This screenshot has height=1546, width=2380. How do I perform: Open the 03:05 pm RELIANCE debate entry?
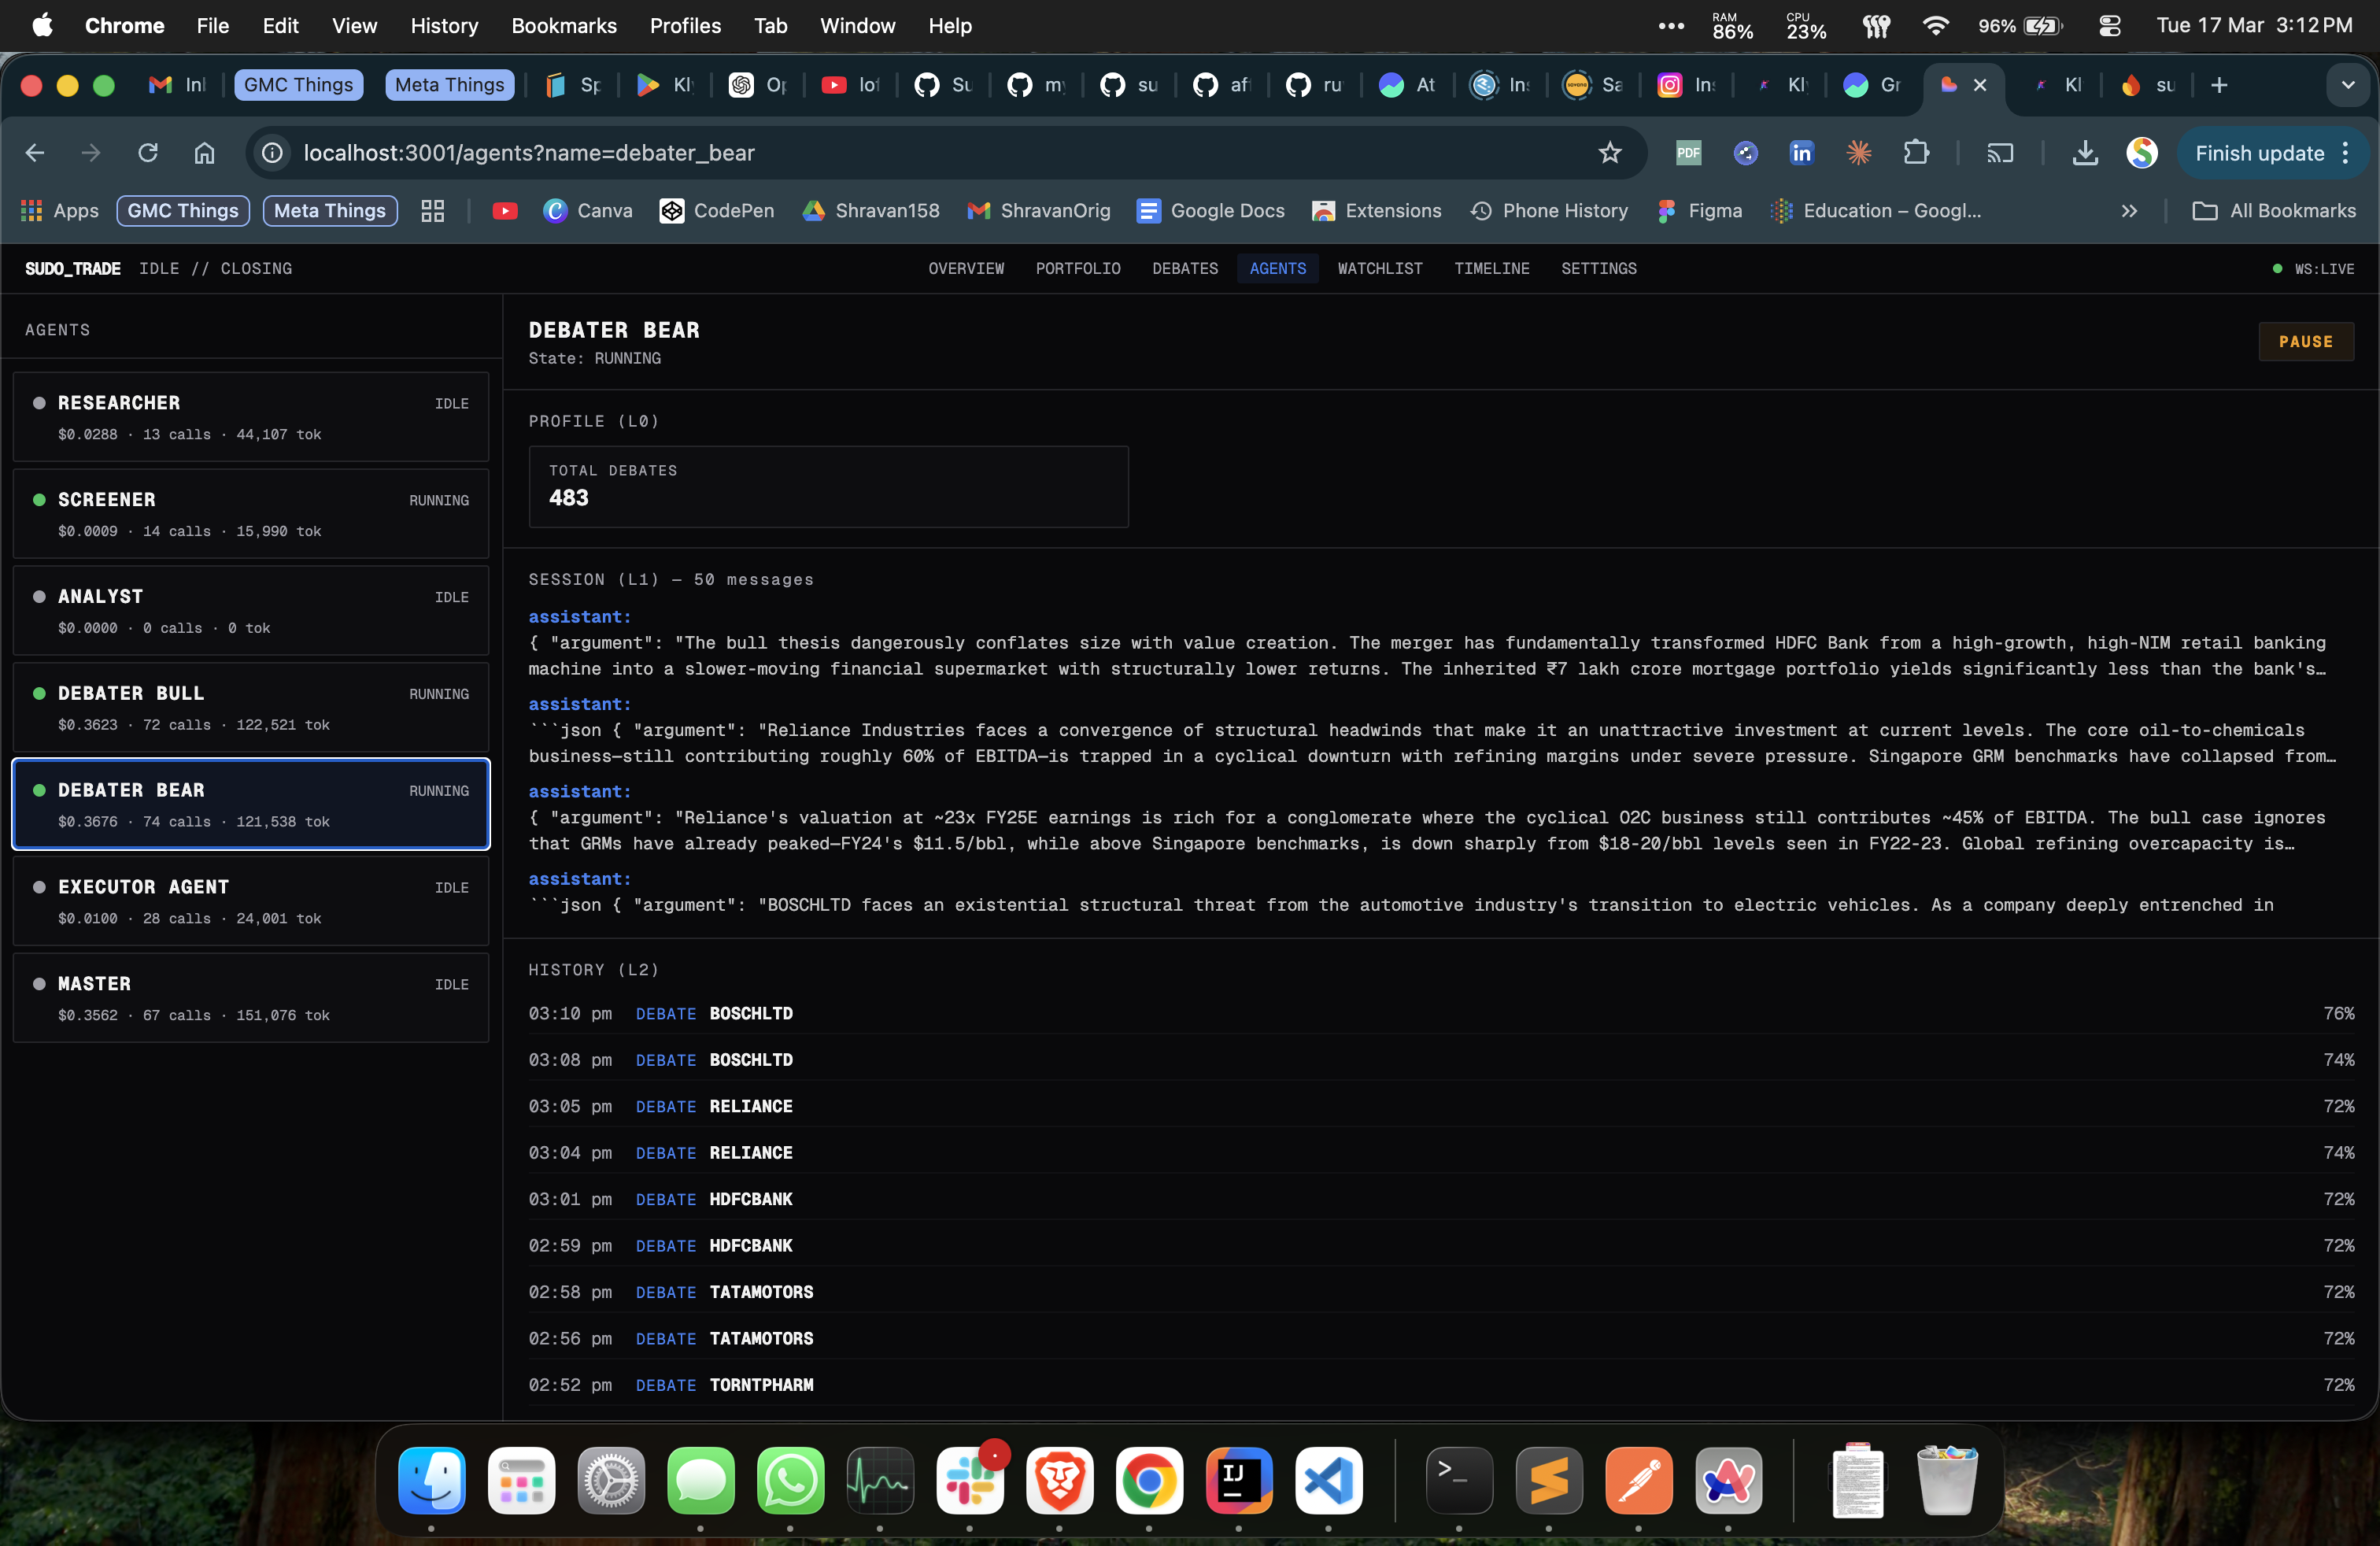(x=1441, y=1106)
